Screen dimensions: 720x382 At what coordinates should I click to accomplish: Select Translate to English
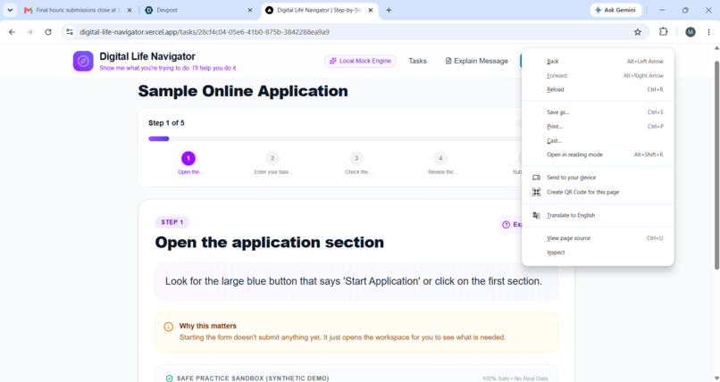(598, 215)
